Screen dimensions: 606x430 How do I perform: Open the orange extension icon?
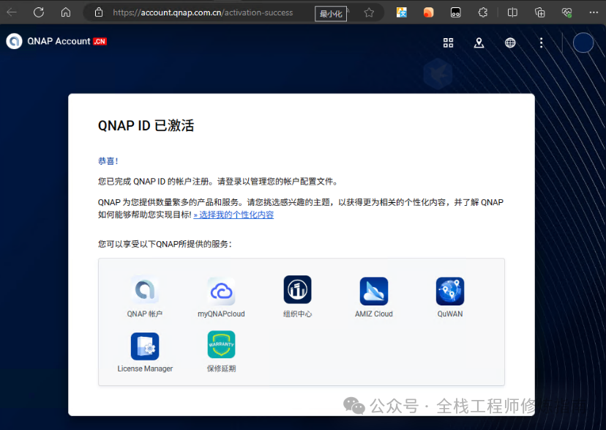(x=429, y=12)
